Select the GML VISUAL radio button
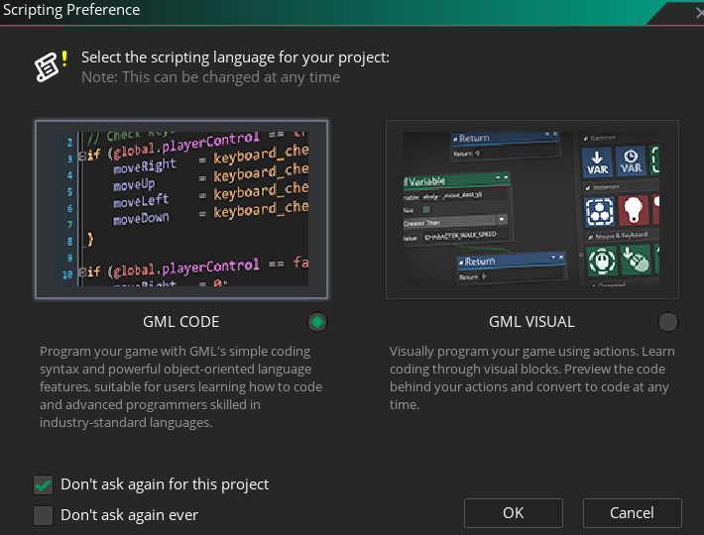 click(x=667, y=322)
